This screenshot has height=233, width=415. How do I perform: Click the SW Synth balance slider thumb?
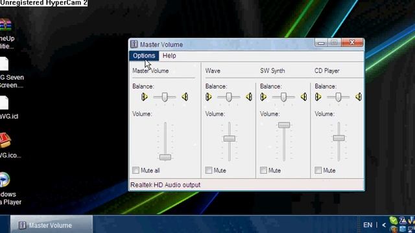(283, 97)
